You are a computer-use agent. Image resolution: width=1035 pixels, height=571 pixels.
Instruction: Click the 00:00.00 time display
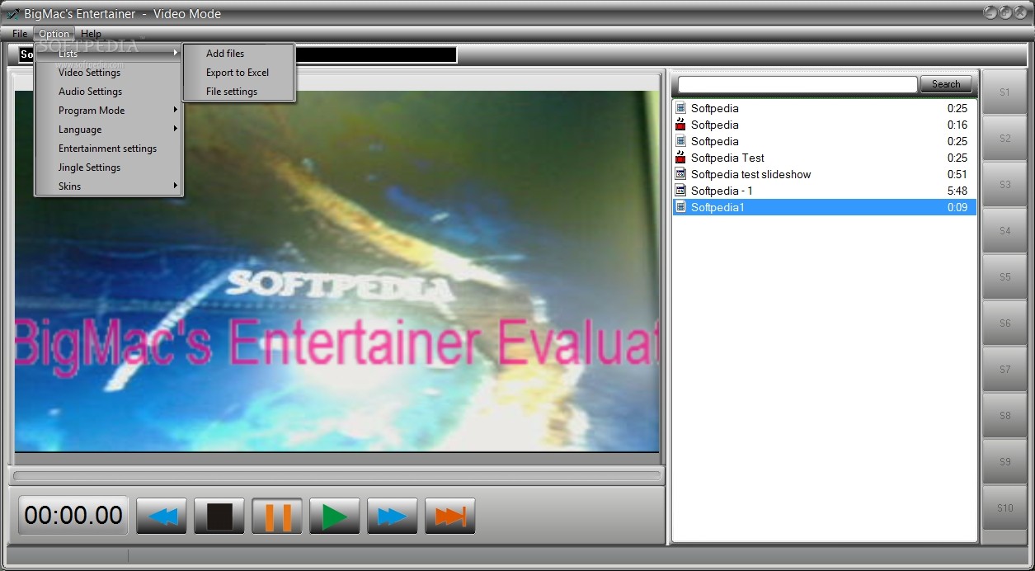coord(73,516)
